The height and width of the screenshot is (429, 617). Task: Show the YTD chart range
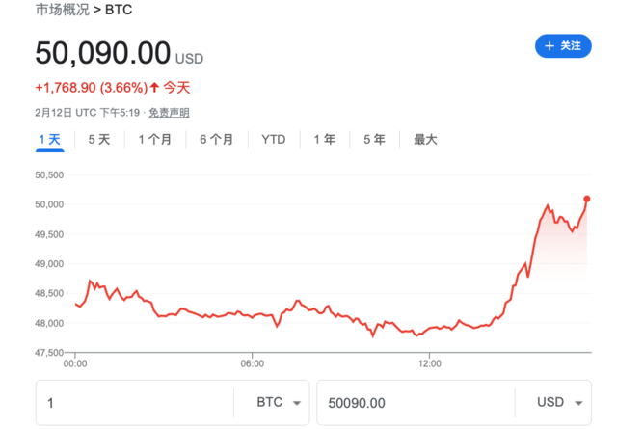click(274, 140)
